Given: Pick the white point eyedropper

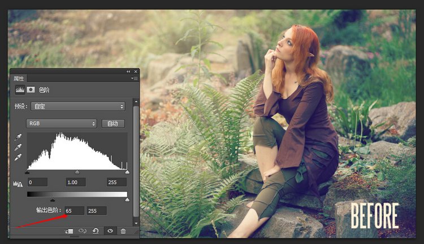Looking at the screenshot, I should coord(18,157).
